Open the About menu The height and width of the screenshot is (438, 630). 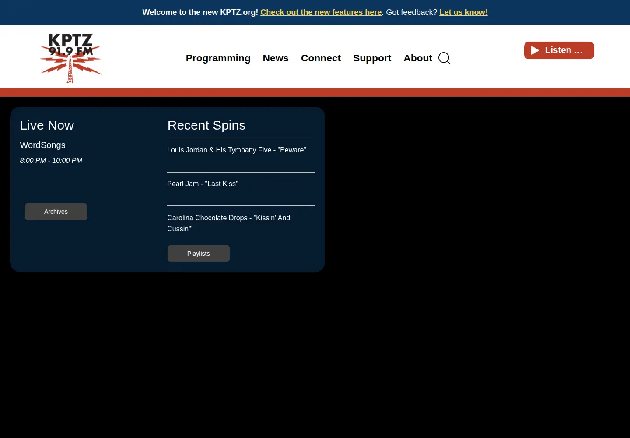pyautogui.click(x=418, y=58)
